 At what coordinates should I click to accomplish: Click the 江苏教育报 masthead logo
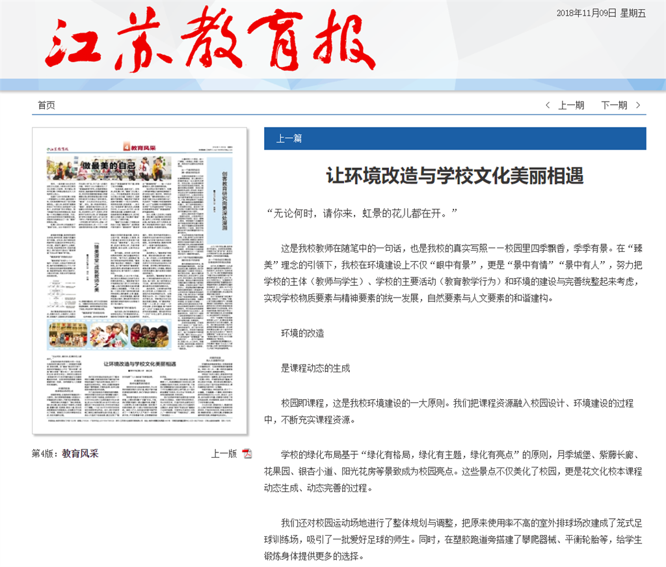(209, 39)
